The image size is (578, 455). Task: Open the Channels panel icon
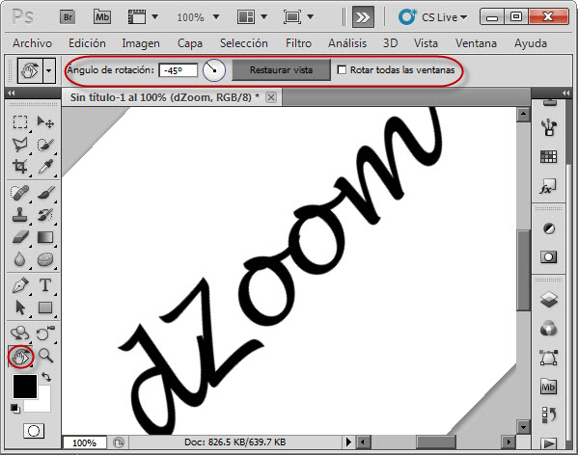point(549,329)
